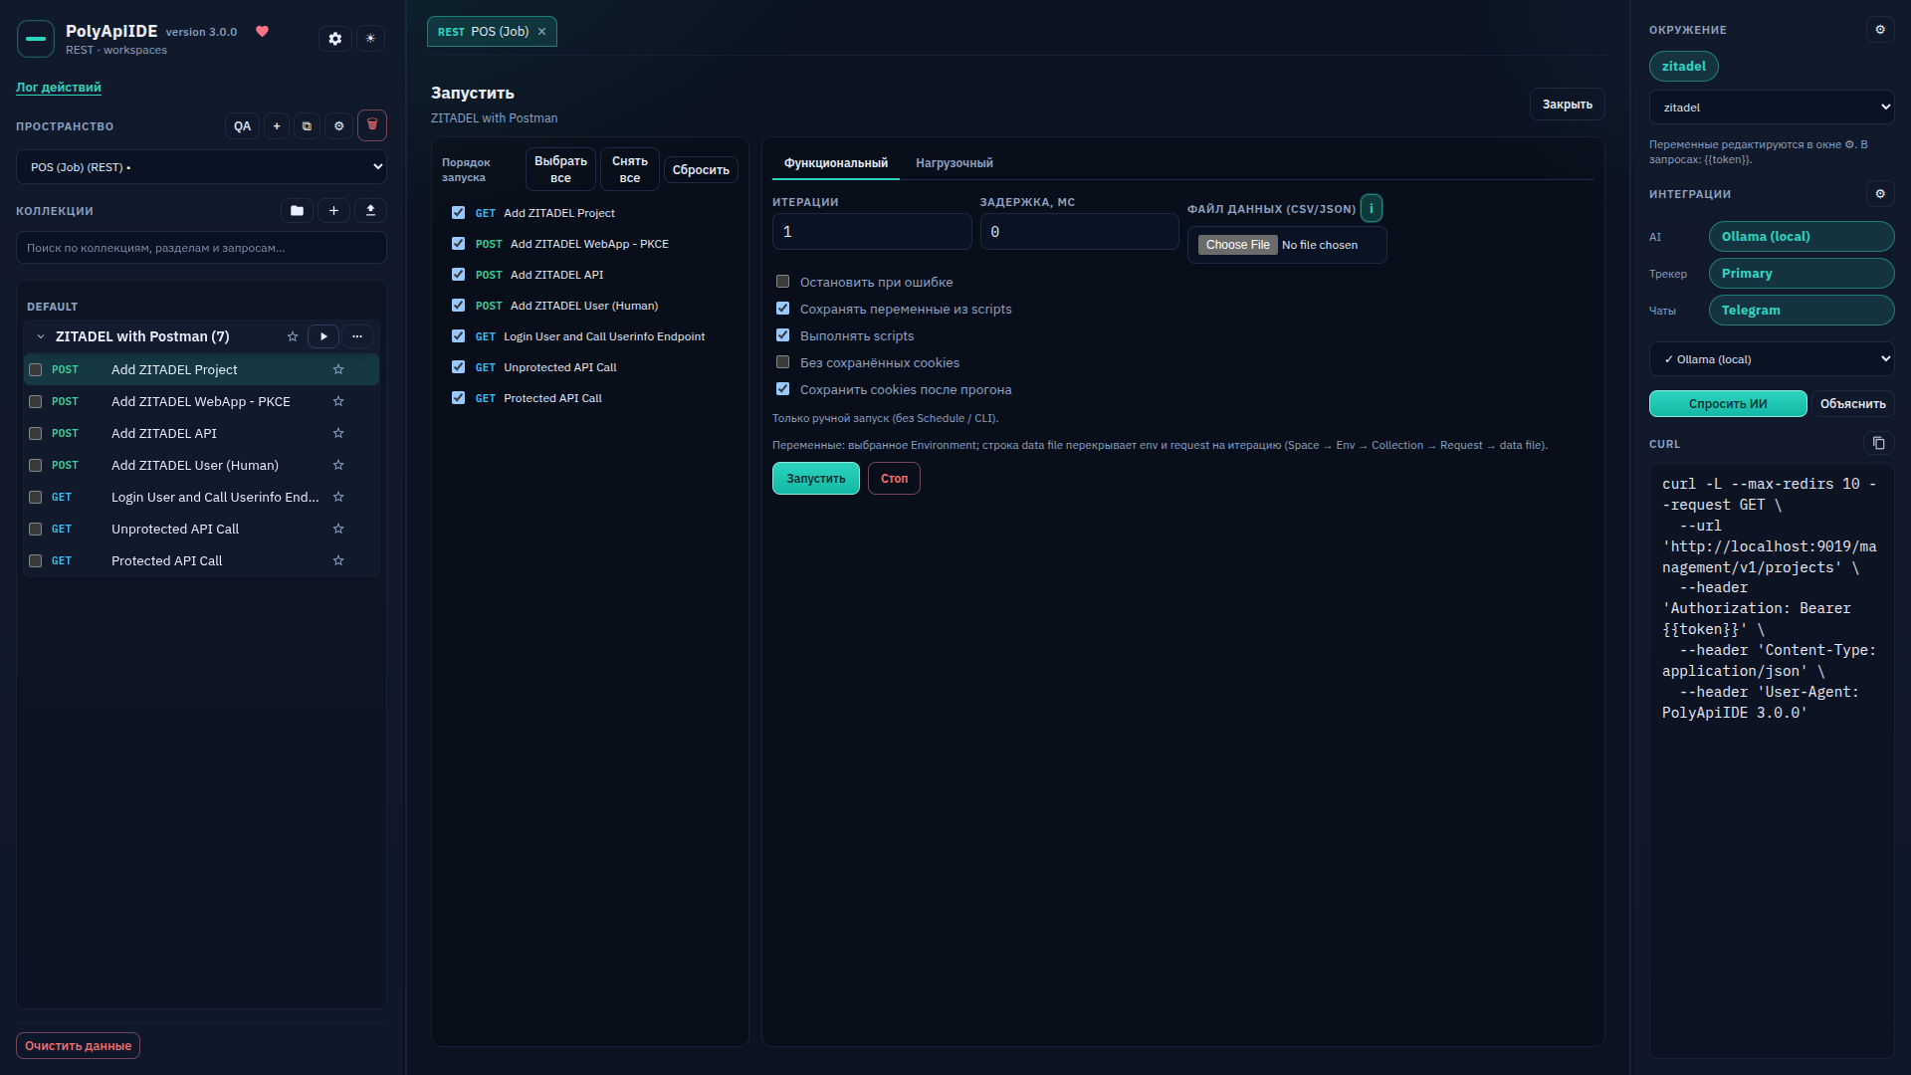
Task: Click Выбрать все in run order
Action: pyautogui.click(x=560, y=169)
